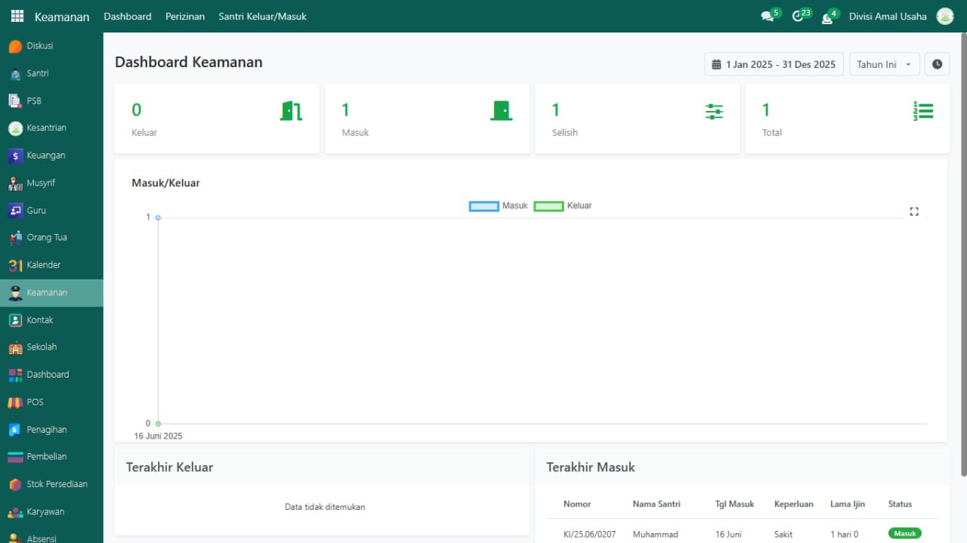The width and height of the screenshot is (967, 543).
Task: Open the POS module in sidebar
Action: pyautogui.click(x=35, y=402)
